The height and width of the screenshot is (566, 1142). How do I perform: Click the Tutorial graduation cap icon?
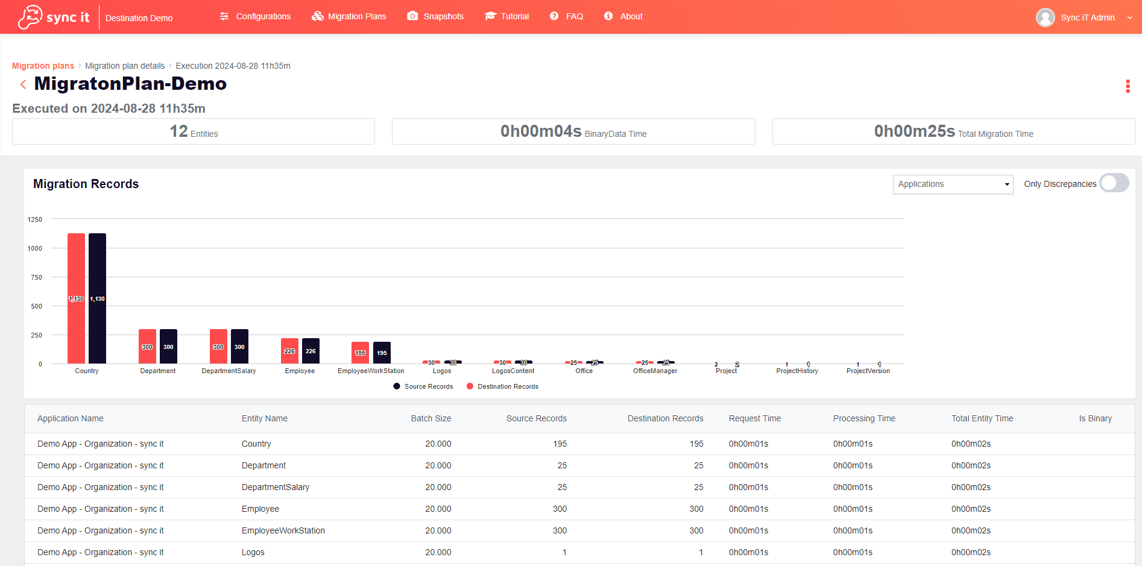490,16
